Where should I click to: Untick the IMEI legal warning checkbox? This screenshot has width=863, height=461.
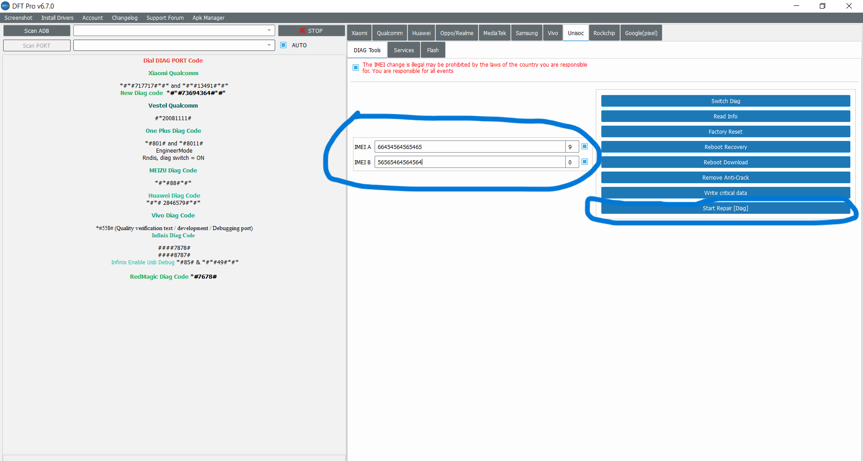pos(356,68)
